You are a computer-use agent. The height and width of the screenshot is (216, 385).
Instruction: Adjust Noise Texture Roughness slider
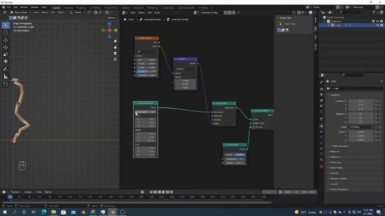[146, 71]
